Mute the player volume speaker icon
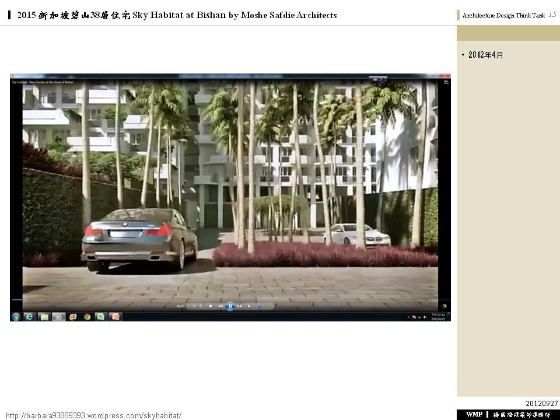 (x=249, y=306)
